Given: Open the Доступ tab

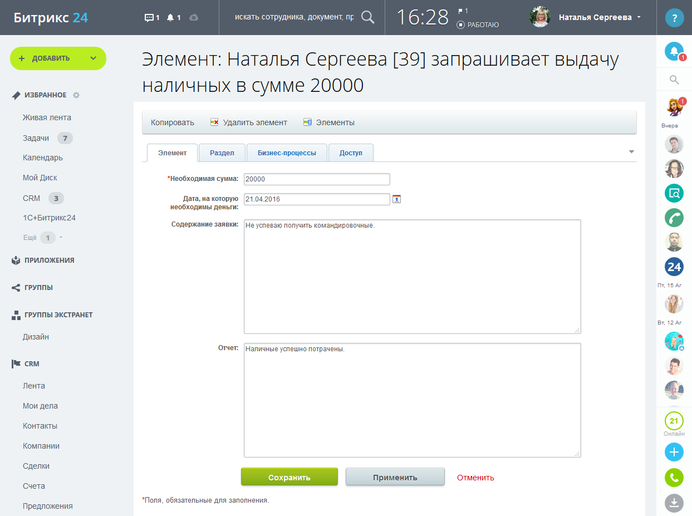Looking at the screenshot, I should point(351,153).
